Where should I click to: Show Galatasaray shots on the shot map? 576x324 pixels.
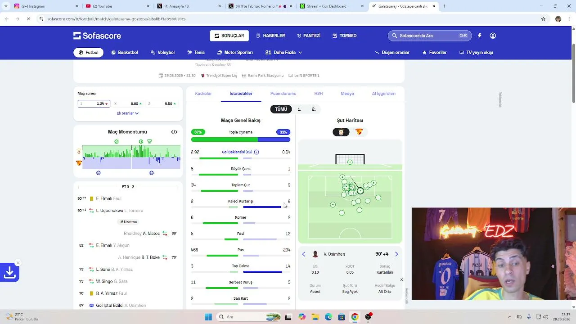pos(341,132)
